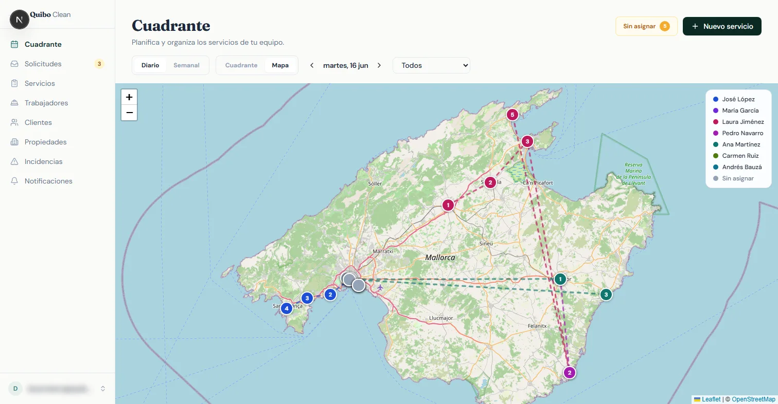Click the Cuadrante calendar icon in sidebar

point(14,44)
